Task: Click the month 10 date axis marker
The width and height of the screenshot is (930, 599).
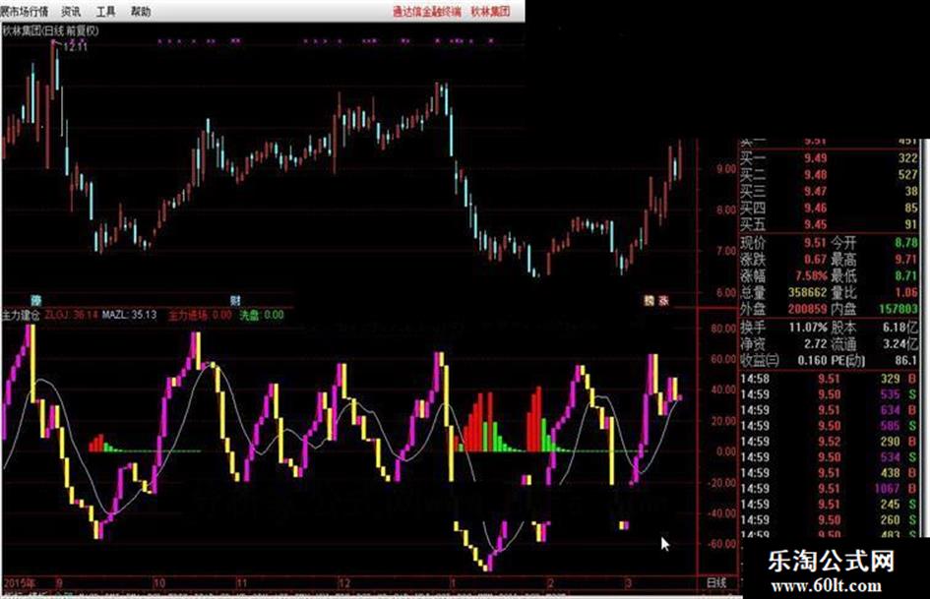Action: [x=159, y=583]
